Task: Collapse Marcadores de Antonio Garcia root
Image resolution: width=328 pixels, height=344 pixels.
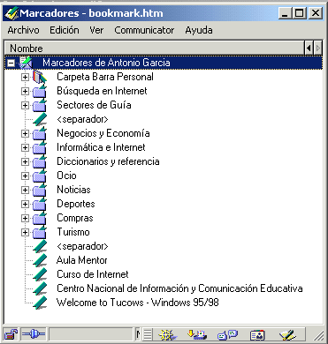Action: 11,63
